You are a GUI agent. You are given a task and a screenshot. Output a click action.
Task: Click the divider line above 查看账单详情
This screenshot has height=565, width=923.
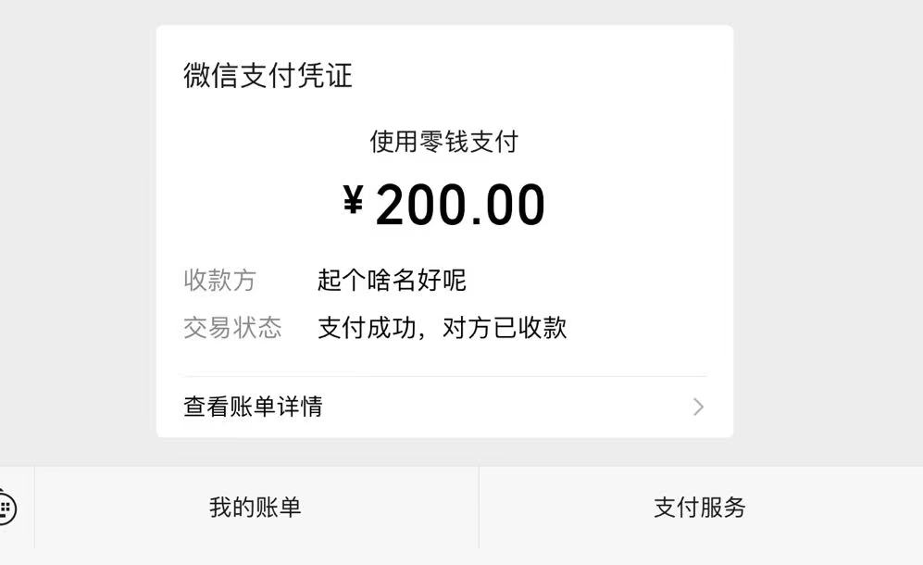point(444,377)
